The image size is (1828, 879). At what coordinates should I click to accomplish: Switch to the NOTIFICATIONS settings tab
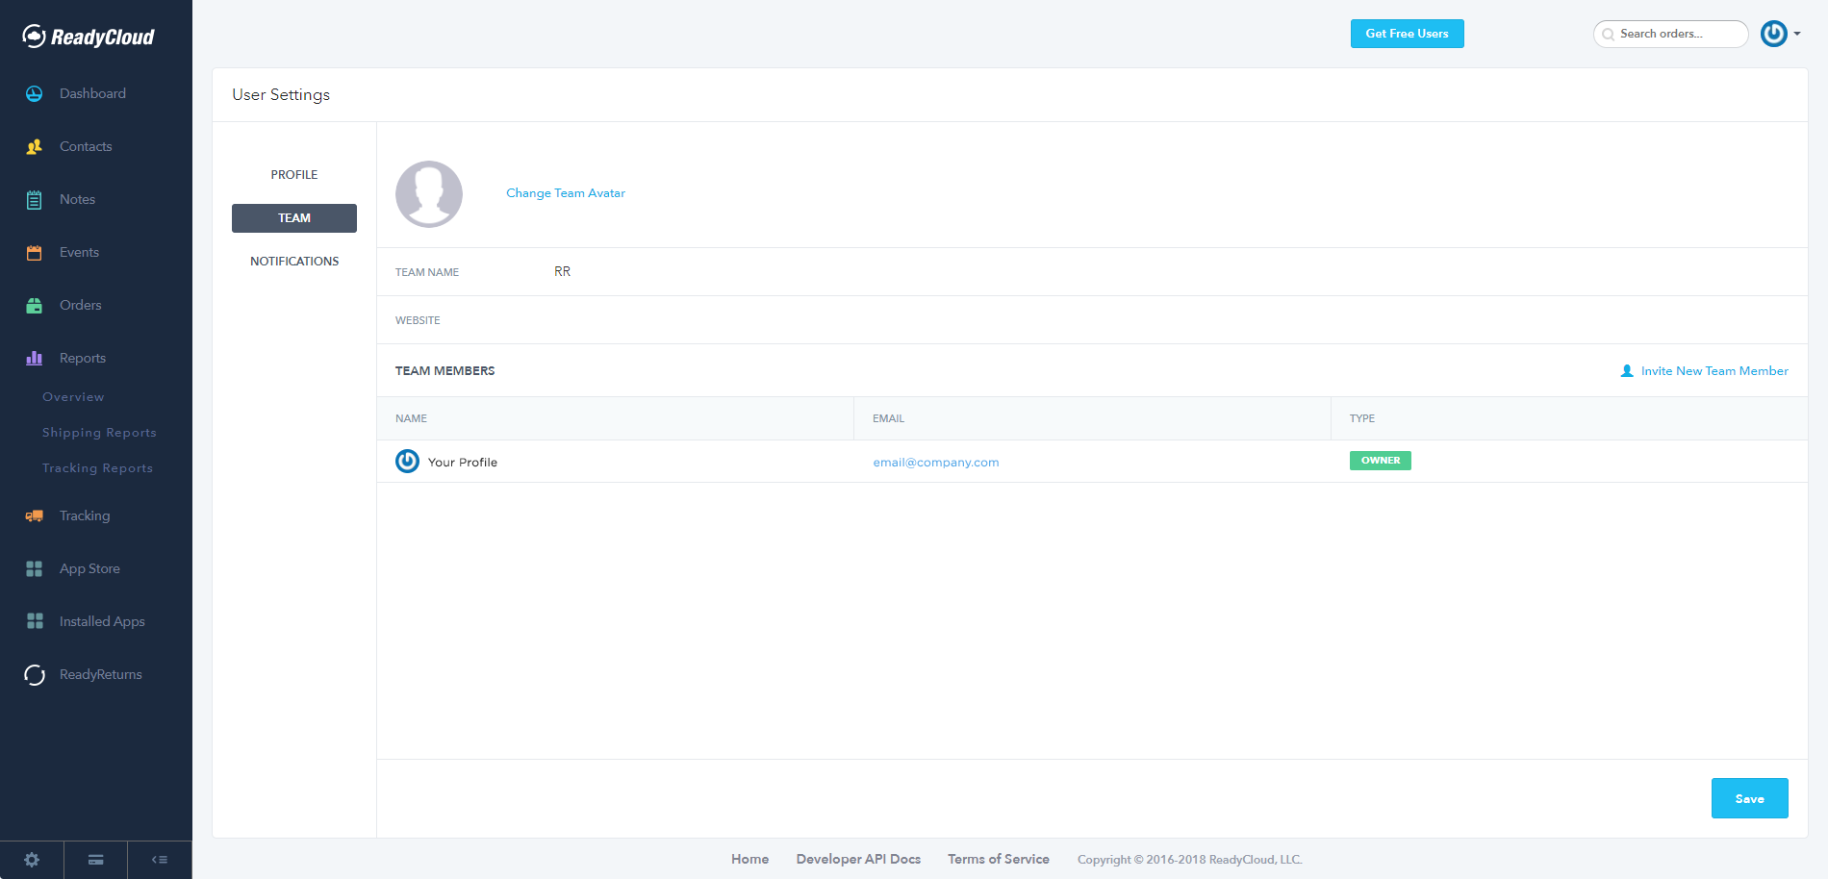pyautogui.click(x=294, y=262)
